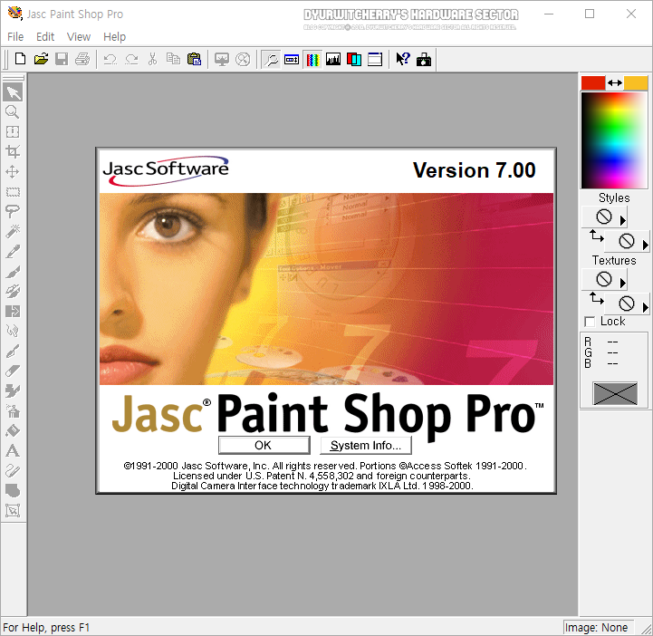Expand the background Textures arrow
Screen dimensions: 653x636
coord(645,307)
